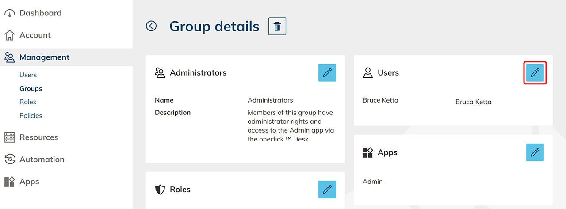Screen dimensions: 566x209
Task: Edit the Users card with the pencil
Action: [x=535, y=73]
